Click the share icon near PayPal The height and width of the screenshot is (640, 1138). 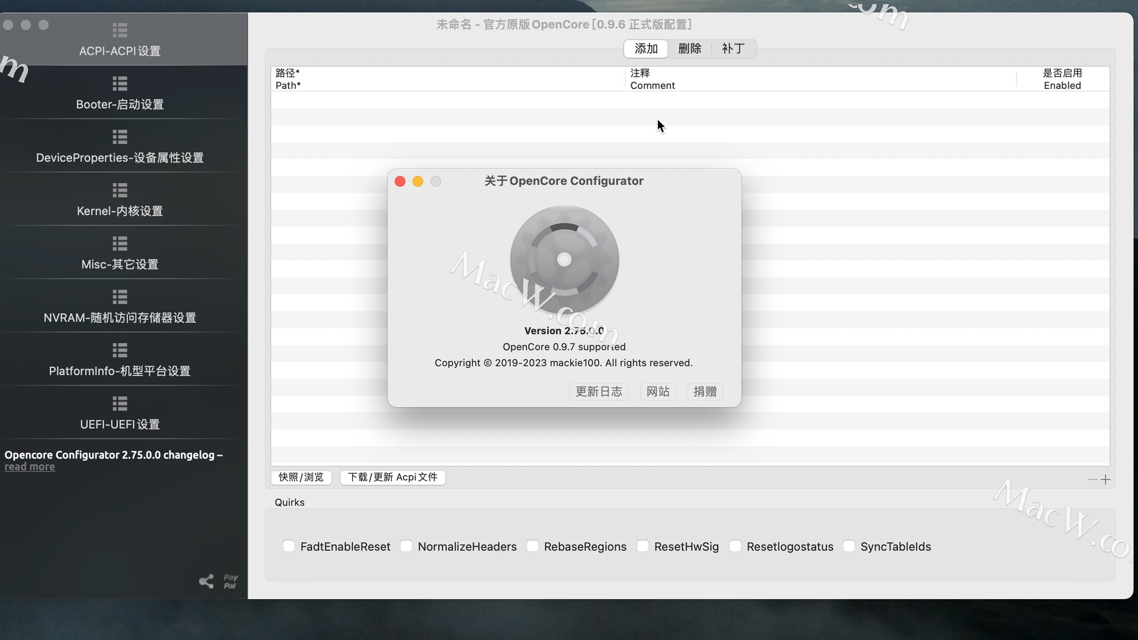pos(206,582)
